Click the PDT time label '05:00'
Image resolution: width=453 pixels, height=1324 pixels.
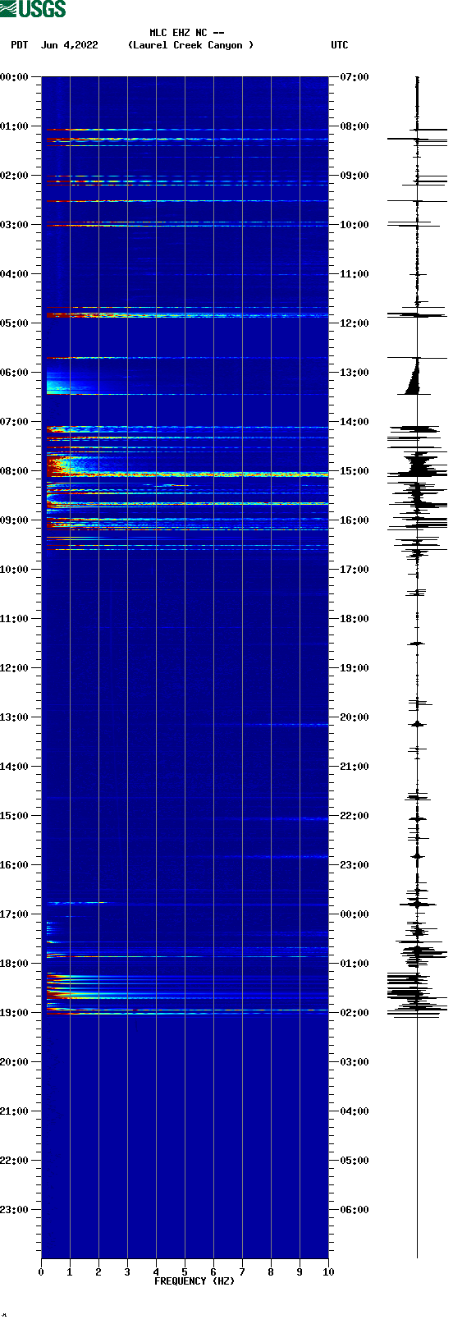[x=15, y=323]
